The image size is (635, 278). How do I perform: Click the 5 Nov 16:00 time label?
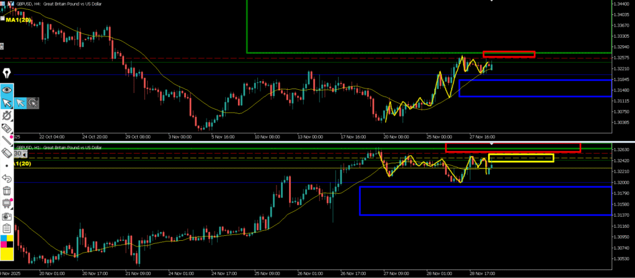223,137
